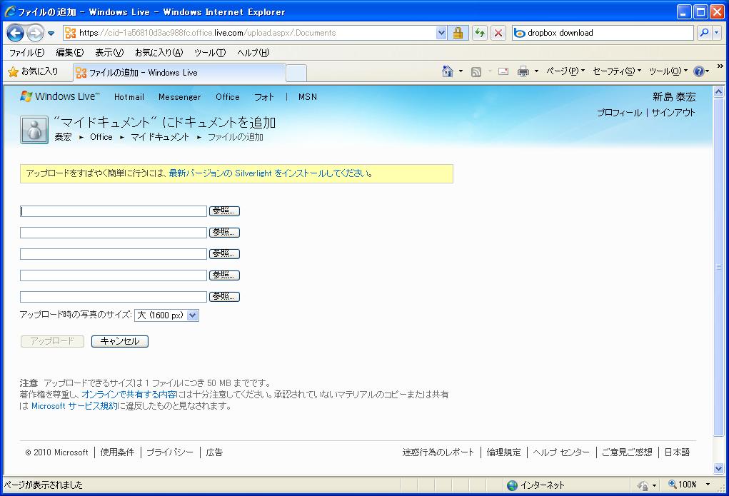Click the 日本語 language link

click(677, 452)
